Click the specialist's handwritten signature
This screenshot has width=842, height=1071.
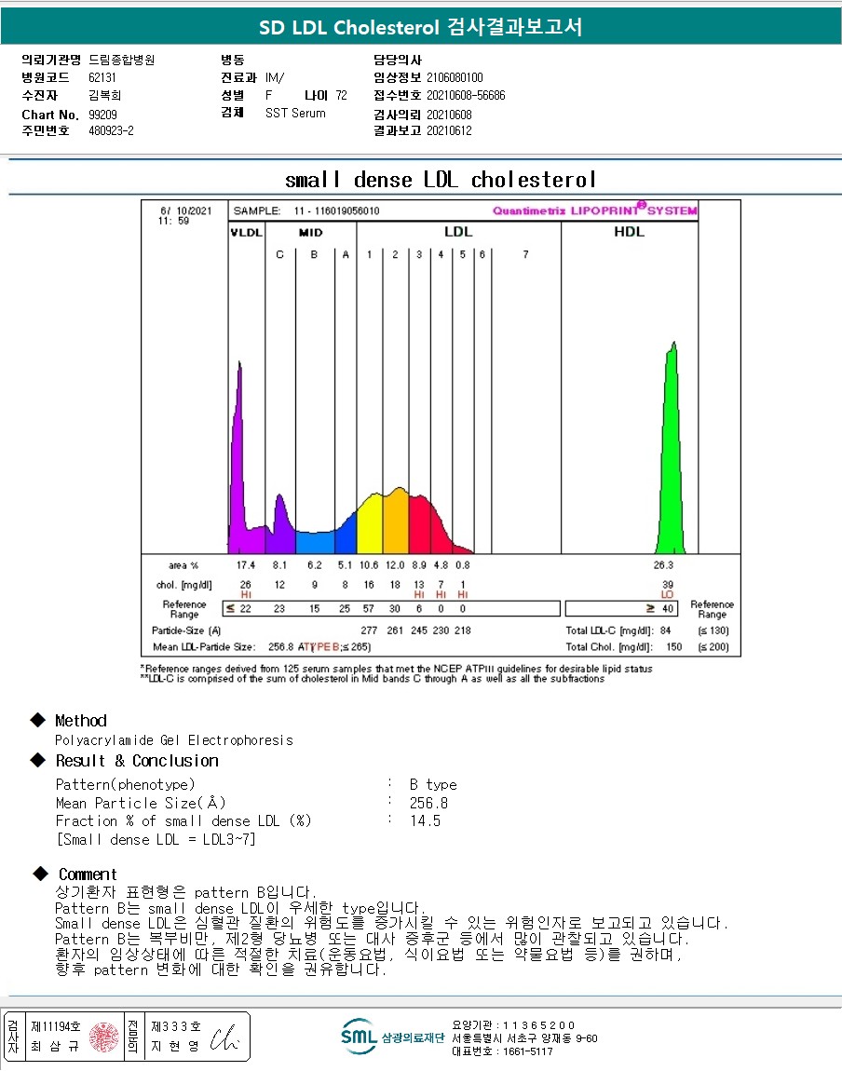tap(224, 1037)
